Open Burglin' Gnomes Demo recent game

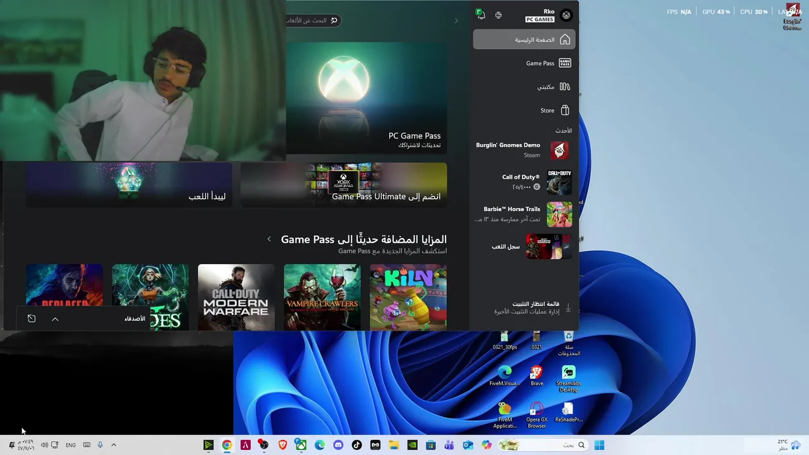tap(524, 150)
